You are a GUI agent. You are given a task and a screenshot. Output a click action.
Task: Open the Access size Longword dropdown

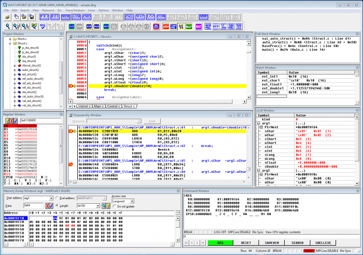(132, 201)
